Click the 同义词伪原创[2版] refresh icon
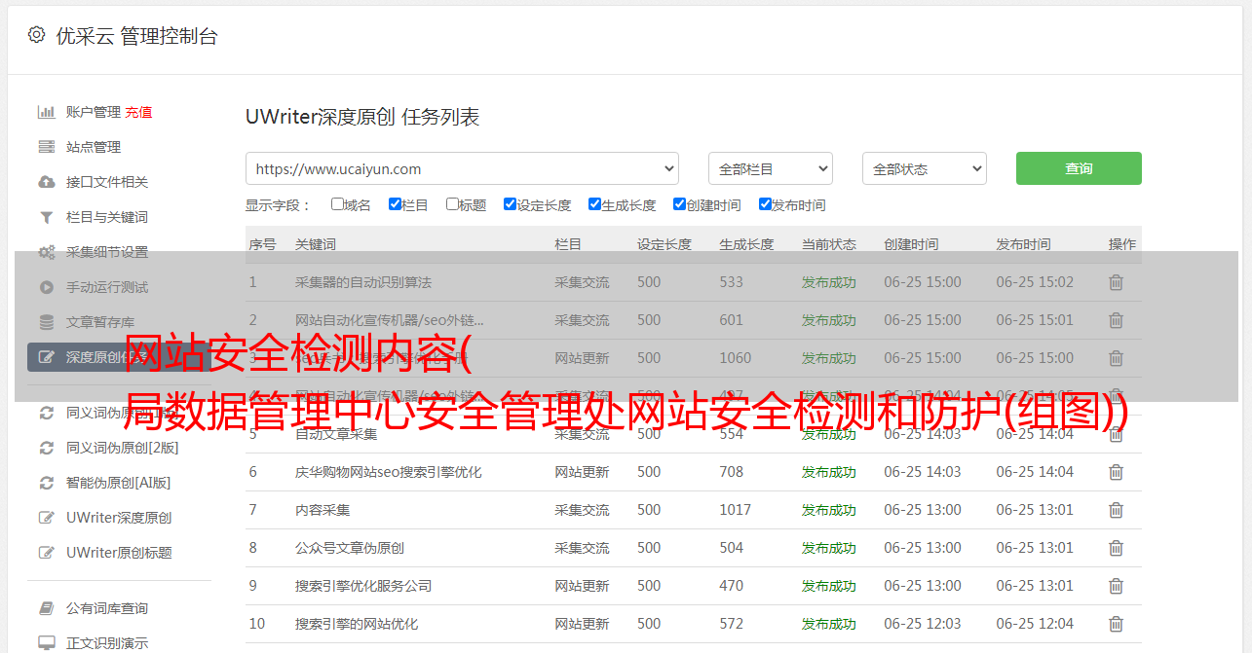Image resolution: width=1252 pixels, height=653 pixels. pyautogui.click(x=46, y=448)
